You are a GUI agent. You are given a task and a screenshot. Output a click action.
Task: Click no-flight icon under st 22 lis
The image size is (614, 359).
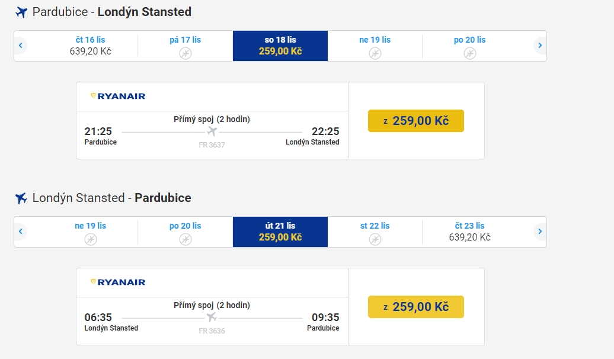[375, 239]
